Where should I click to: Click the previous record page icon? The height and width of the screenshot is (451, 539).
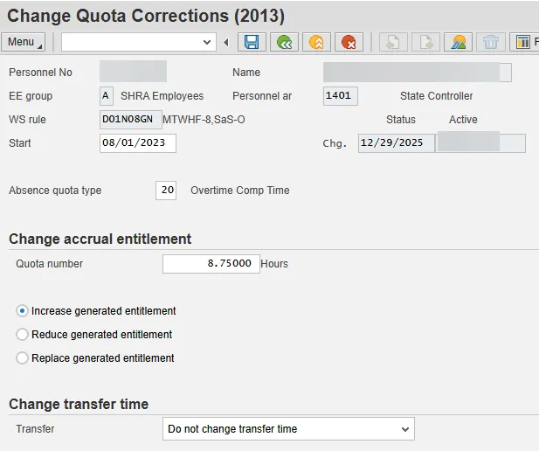tap(393, 42)
